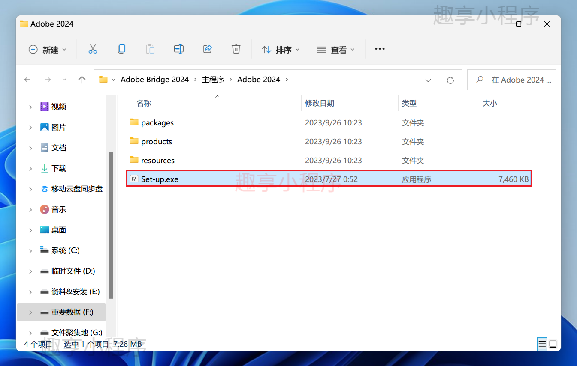This screenshot has width=577, height=366.
Task: Go up one folder level arrow
Action: (82, 80)
